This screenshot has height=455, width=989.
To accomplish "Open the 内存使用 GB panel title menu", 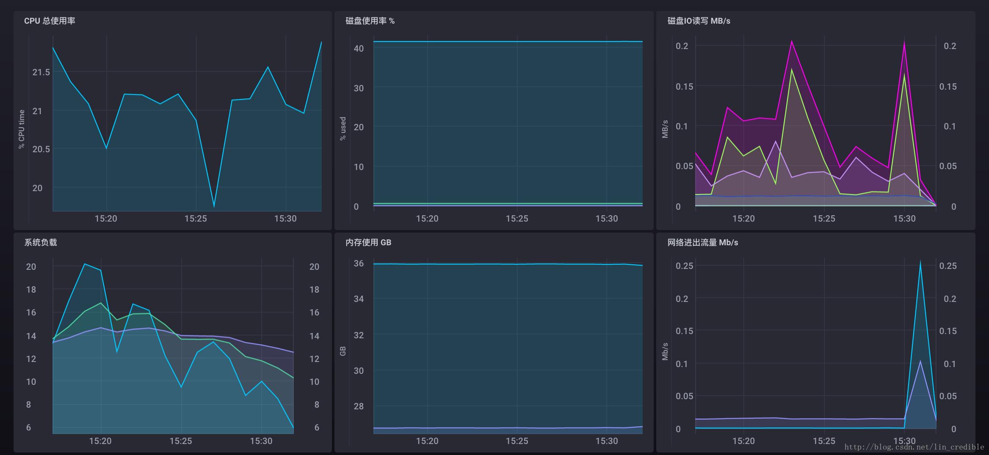I will [x=368, y=242].
